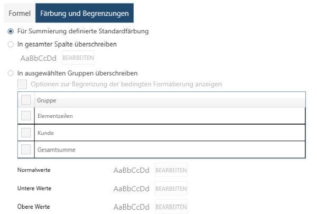Image resolution: width=317 pixels, height=214 pixels.
Task: Click the Obere Werte AaBbCcDd preview
Action: point(132,207)
